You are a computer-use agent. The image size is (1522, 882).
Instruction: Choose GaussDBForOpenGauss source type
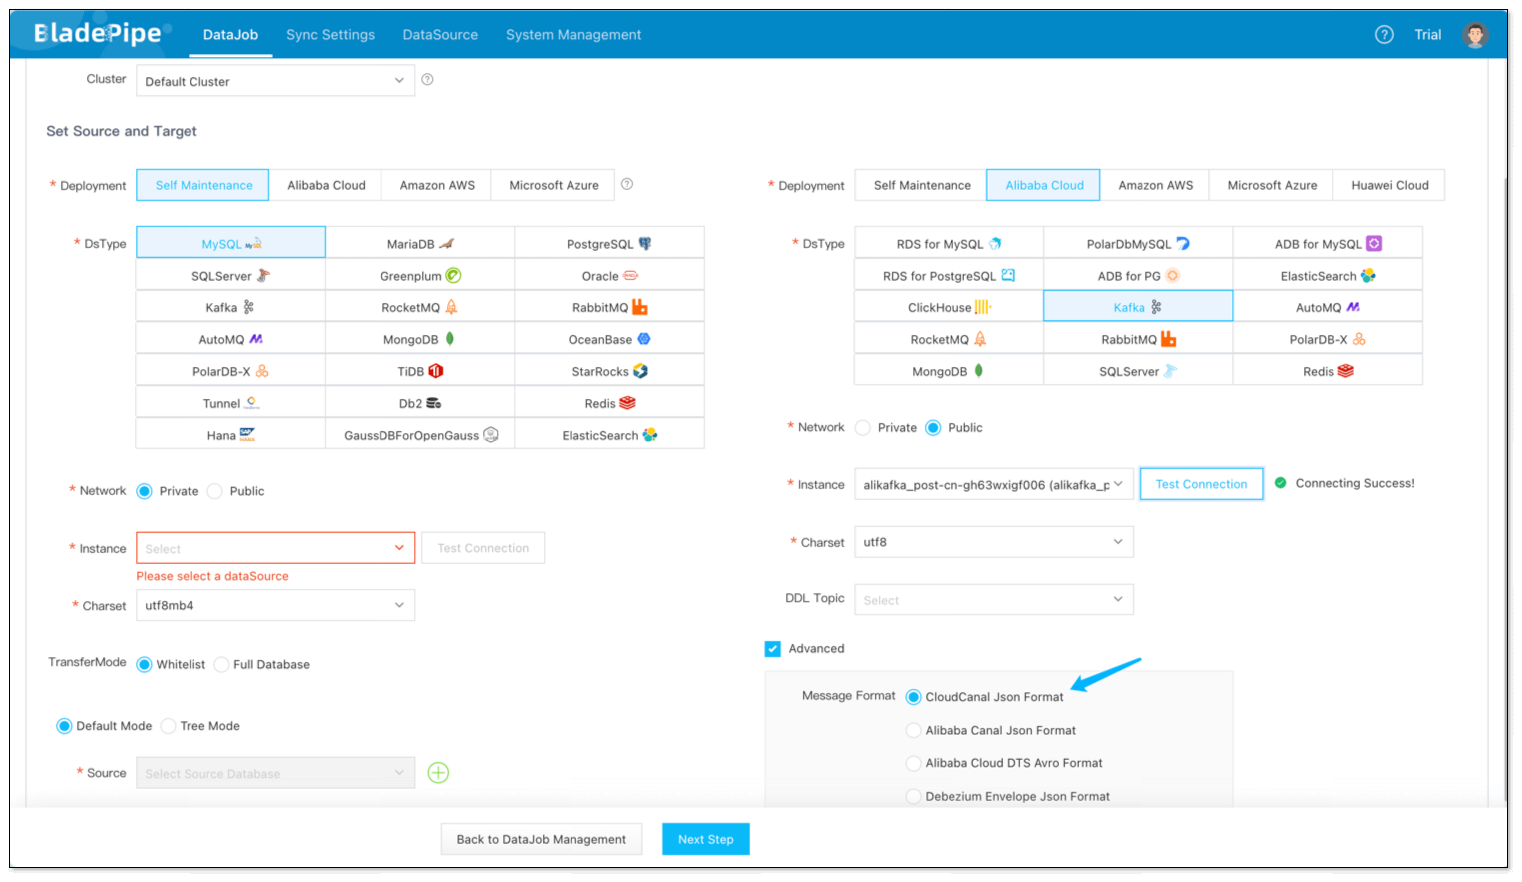[x=420, y=435]
